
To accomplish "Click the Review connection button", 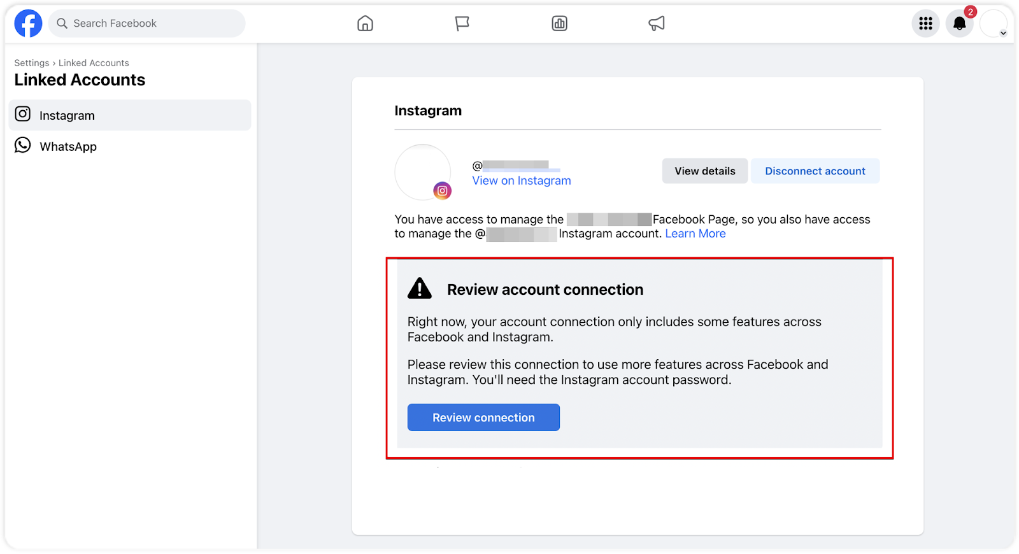I will tap(483, 418).
